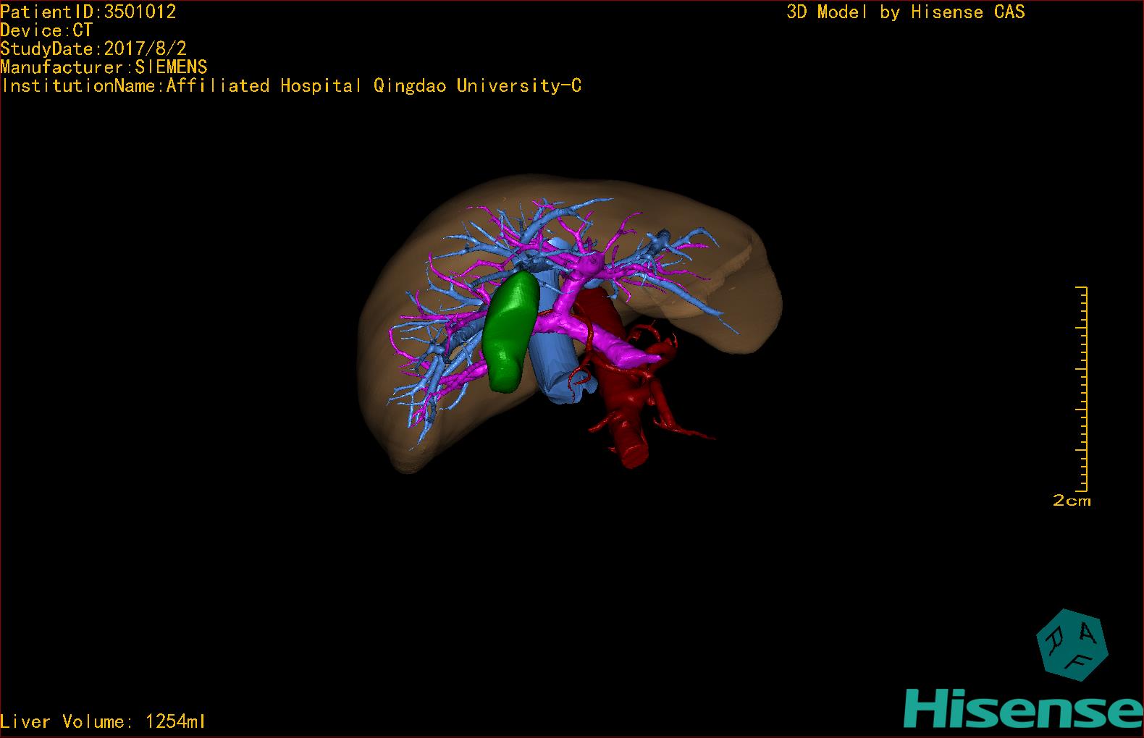Click the StudyDate:2017/8/2 text
1144x738 pixels.
click(x=93, y=48)
